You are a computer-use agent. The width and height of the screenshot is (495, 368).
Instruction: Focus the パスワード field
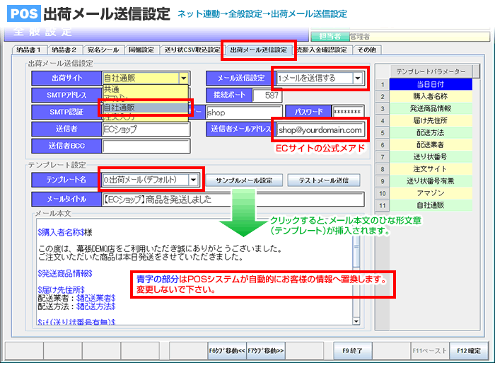coord(348,112)
